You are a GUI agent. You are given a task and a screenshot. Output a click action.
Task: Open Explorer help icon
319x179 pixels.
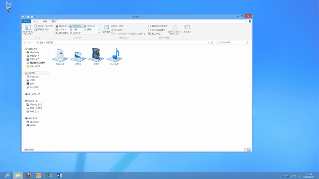[x=250, y=22]
